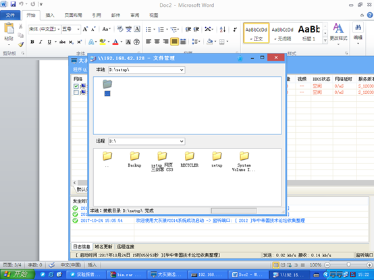This screenshot has width=374, height=280.
Task: Click the Windows 开始 Start button
Action: point(18,275)
